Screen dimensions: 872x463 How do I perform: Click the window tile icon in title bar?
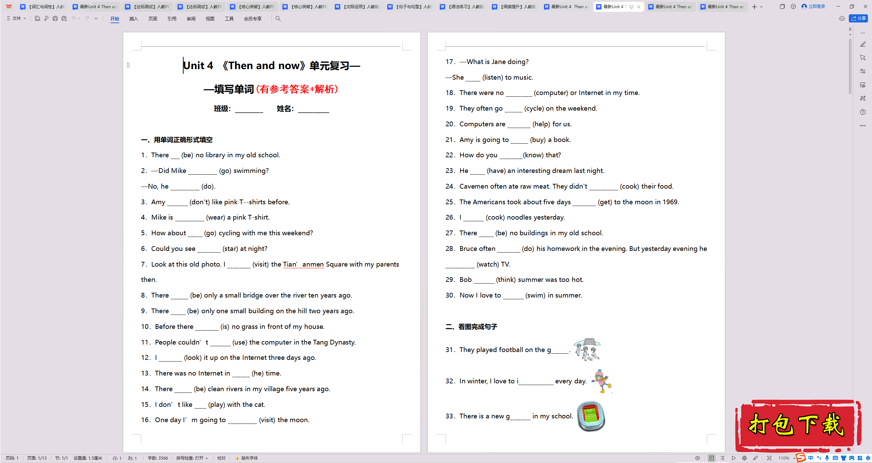[782, 6]
